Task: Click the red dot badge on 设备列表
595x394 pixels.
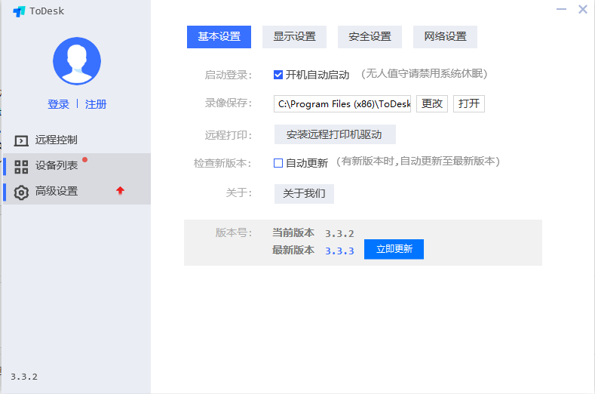Action: pyautogui.click(x=85, y=159)
